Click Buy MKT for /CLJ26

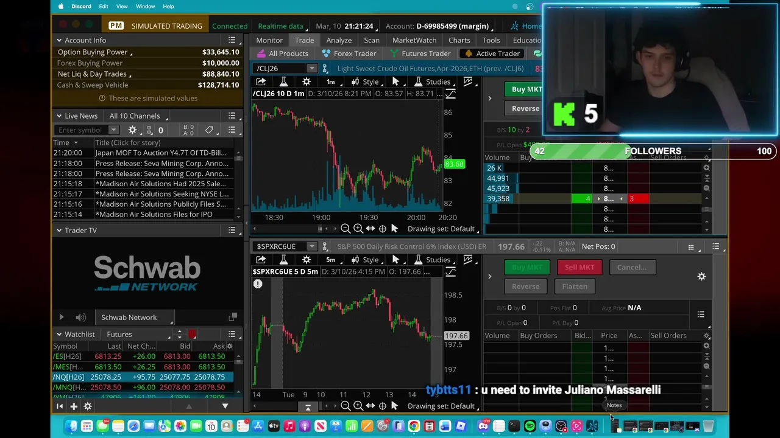[526, 89]
